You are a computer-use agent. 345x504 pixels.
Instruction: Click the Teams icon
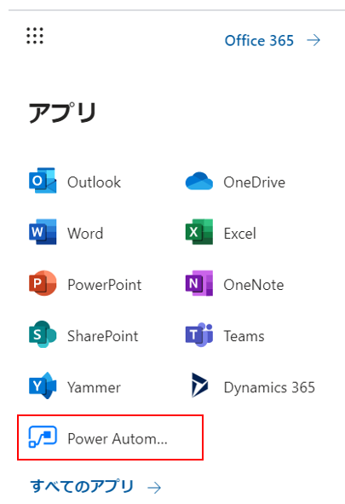pos(199,334)
